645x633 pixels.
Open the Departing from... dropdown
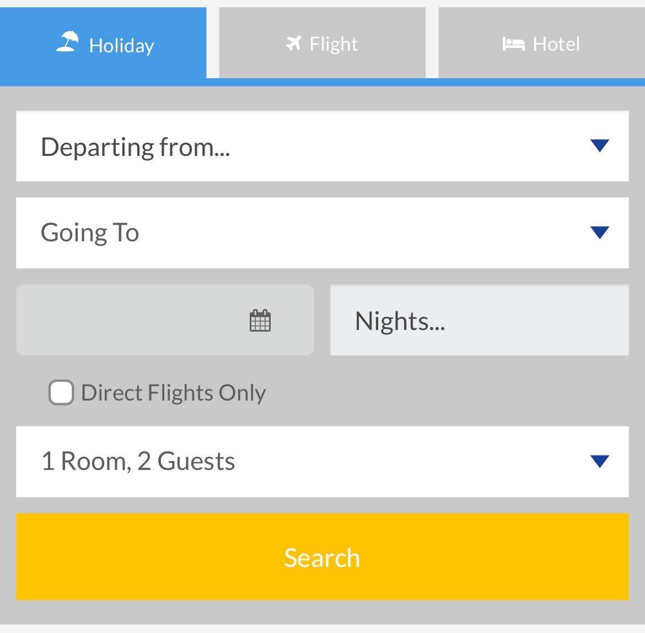[322, 147]
